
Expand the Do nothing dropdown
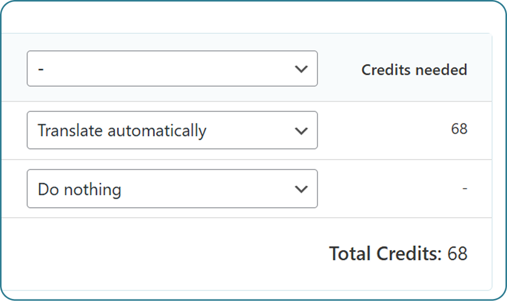click(x=172, y=189)
